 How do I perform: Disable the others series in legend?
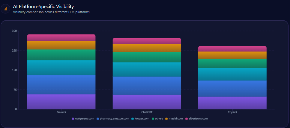coord(157,119)
